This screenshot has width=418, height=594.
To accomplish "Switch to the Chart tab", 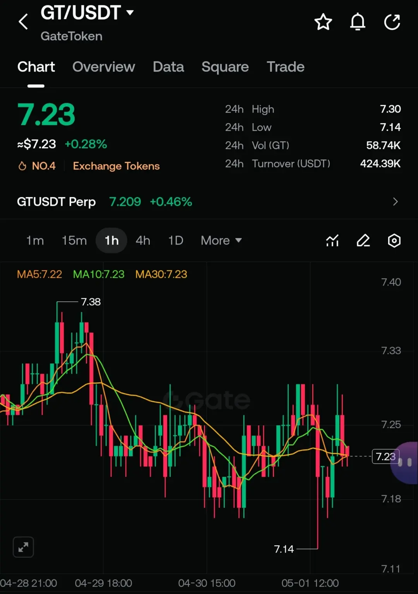I will point(36,67).
